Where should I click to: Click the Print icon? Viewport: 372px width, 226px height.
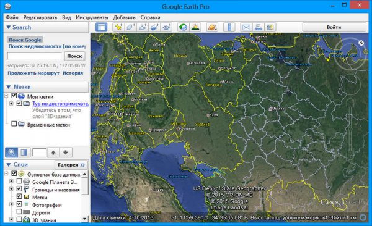point(258,27)
